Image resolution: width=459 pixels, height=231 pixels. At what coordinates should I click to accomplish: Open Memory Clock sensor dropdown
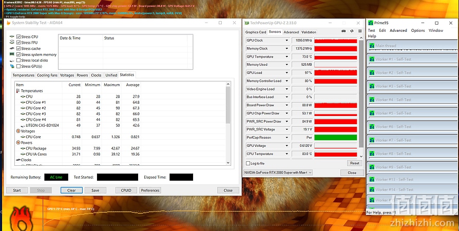[286, 49]
